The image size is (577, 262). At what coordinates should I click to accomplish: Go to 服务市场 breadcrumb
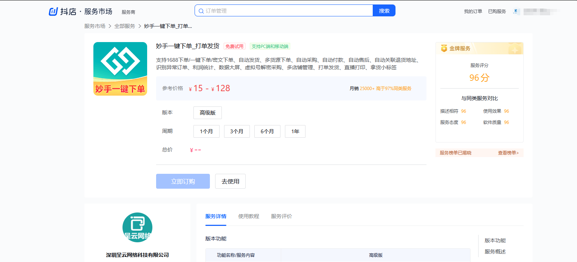coord(95,26)
